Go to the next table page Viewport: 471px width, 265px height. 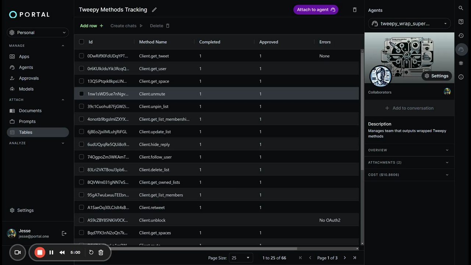point(345,258)
